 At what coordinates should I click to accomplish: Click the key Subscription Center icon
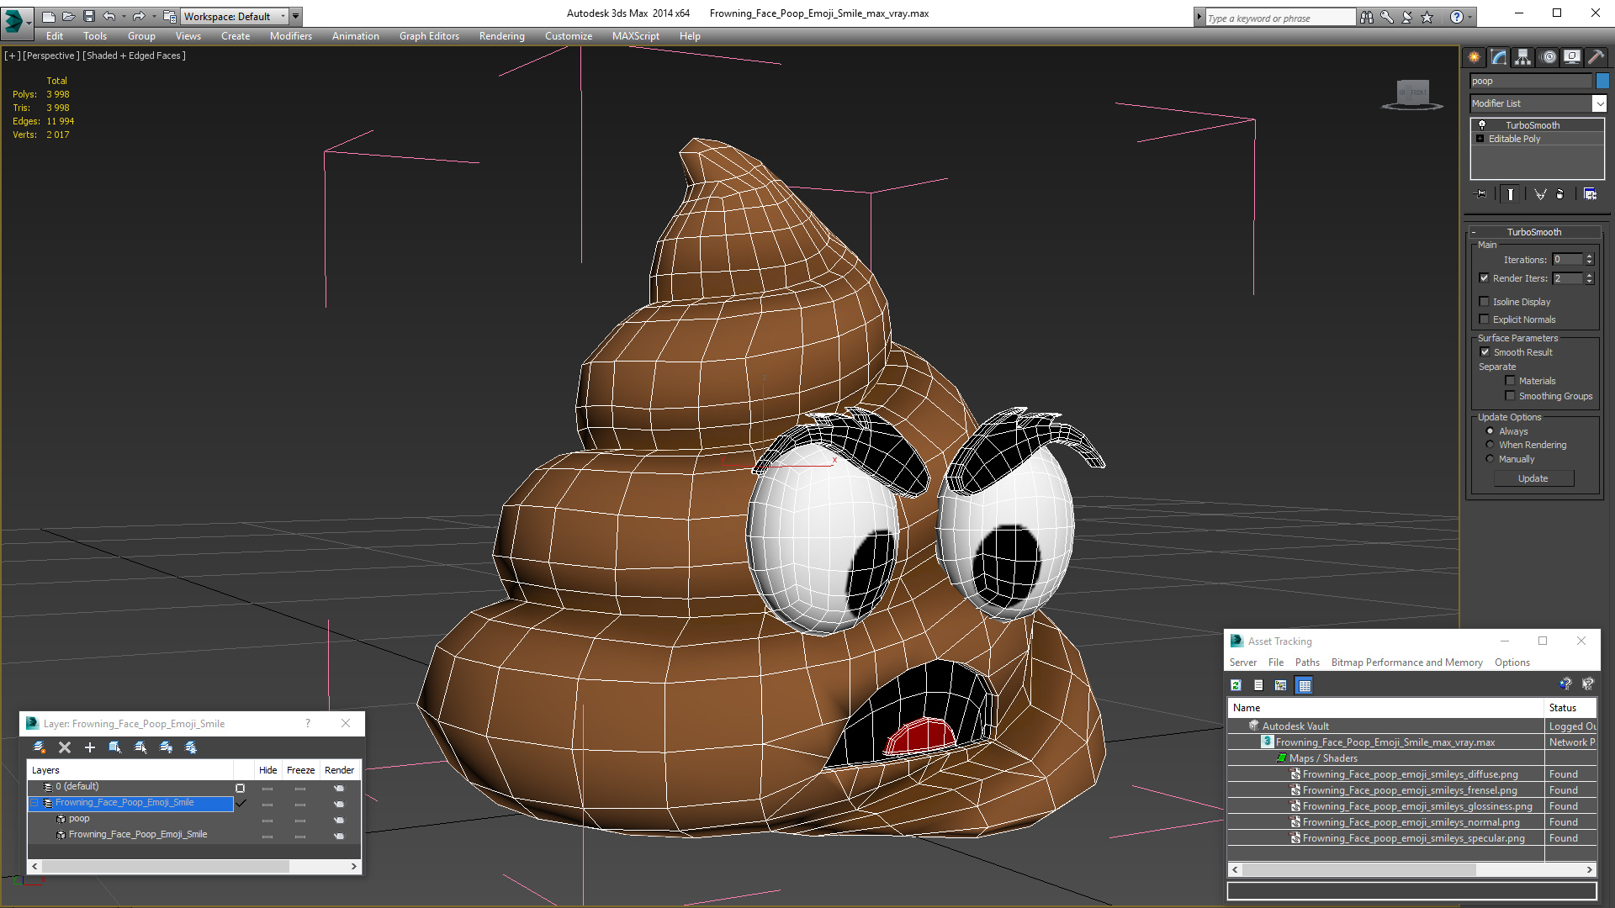tap(1387, 17)
